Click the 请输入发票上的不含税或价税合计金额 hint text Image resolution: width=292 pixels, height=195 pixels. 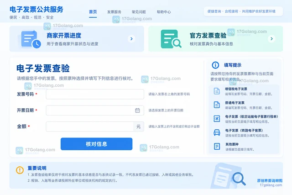click(174, 126)
